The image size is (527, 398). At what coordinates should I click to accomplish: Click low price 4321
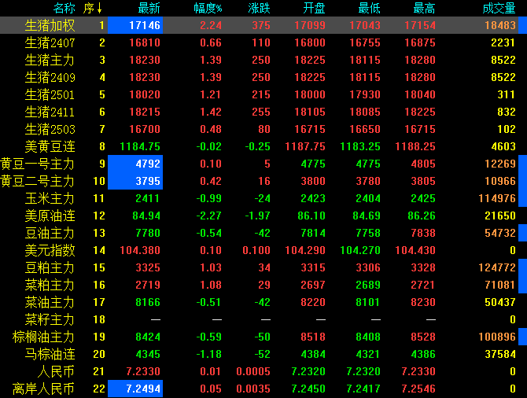368,354
